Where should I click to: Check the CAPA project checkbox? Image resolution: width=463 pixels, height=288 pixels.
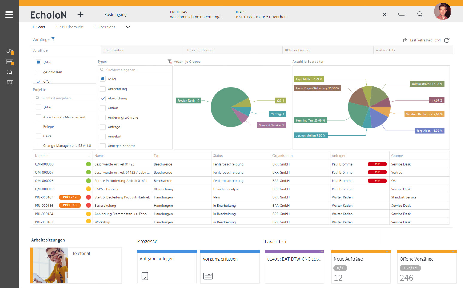coord(38,136)
